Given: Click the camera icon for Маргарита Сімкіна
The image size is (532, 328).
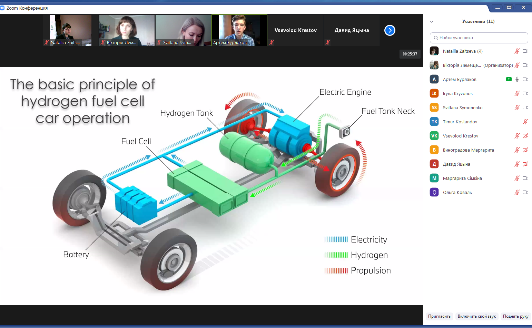Looking at the screenshot, I should (525, 178).
